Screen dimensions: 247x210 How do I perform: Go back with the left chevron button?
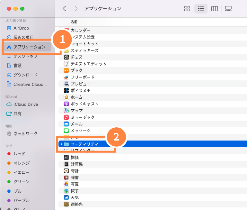pyautogui.click(x=64, y=8)
